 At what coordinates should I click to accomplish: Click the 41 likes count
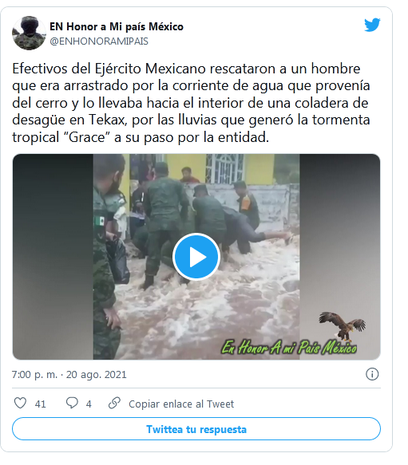tap(41, 404)
